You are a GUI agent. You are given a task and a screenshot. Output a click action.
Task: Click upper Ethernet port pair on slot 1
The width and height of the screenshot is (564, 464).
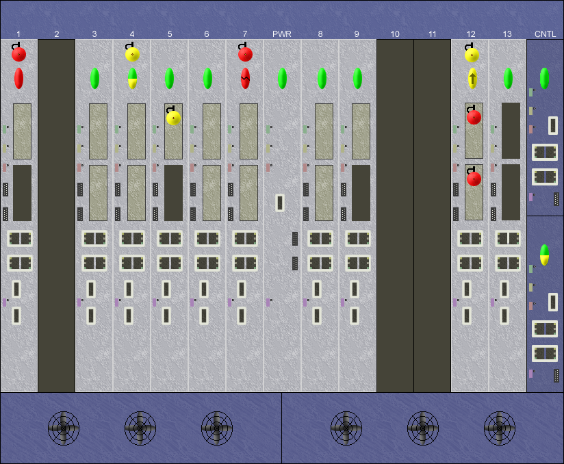(x=20, y=238)
